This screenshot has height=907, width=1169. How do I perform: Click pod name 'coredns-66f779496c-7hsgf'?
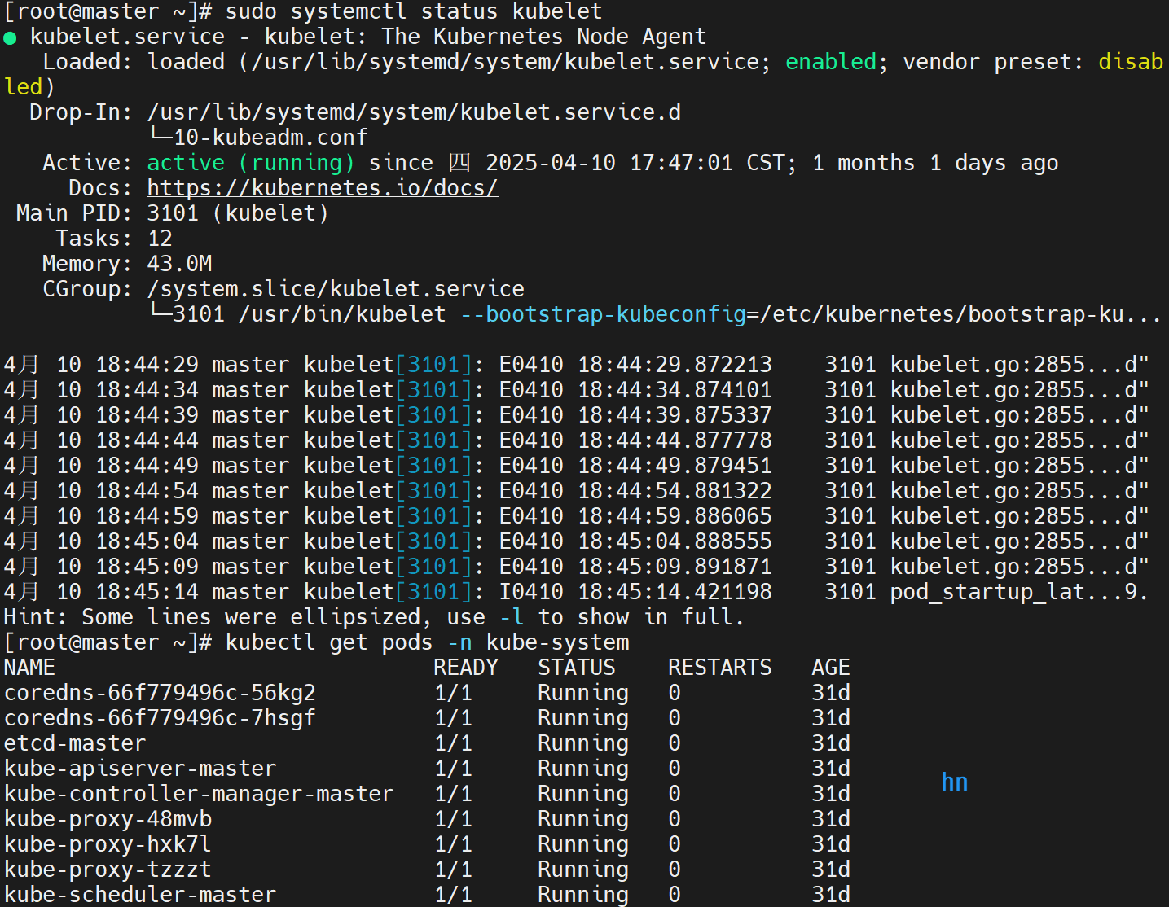click(x=160, y=717)
